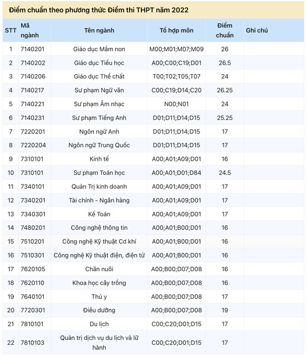Select subject combination N00;N01
306x356 pixels.
point(176,104)
